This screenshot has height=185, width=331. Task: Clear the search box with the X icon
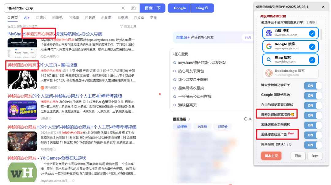tap(123, 8)
